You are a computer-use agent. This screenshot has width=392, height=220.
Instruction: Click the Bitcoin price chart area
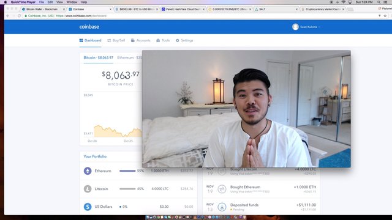[113, 117]
